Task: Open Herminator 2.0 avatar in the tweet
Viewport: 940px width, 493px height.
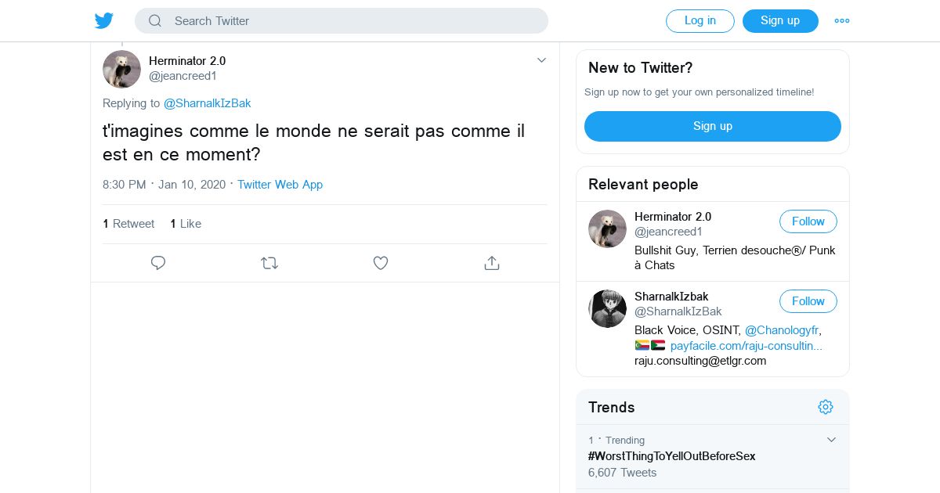Action: coord(121,69)
